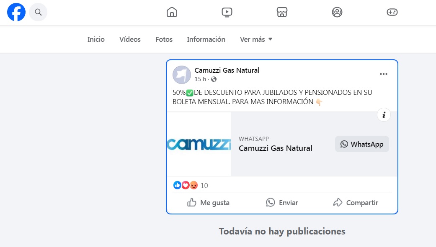Image resolution: width=436 pixels, height=247 pixels.
Task: Open the post options three-dot menu
Action: [384, 74]
